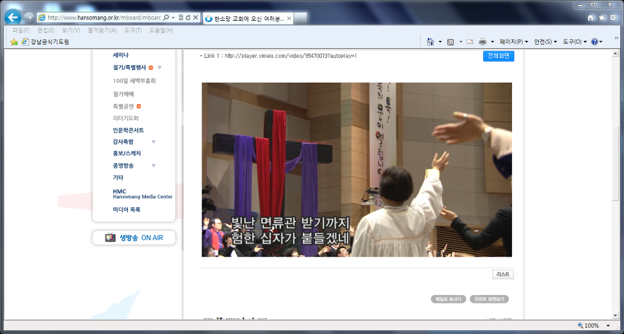Expand the 종영방송 section arrow
This screenshot has height=334, width=624.
pyautogui.click(x=154, y=166)
